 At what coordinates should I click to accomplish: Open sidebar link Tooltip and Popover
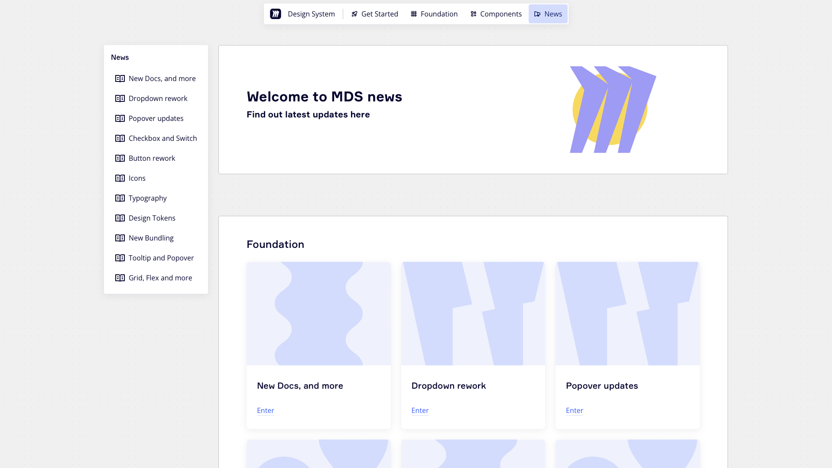pos(156,258)
